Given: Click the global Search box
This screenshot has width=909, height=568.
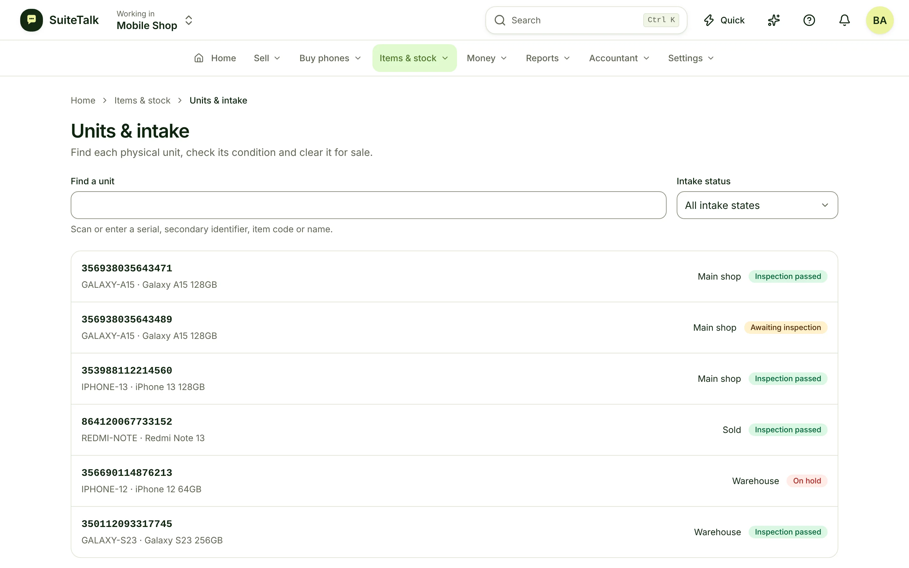Looking at the screenshot, I should coord(586,20).
